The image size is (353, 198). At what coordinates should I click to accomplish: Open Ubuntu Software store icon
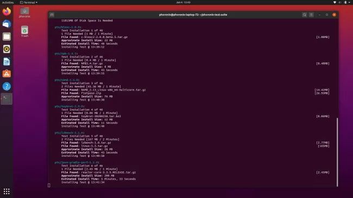(7, 74)
